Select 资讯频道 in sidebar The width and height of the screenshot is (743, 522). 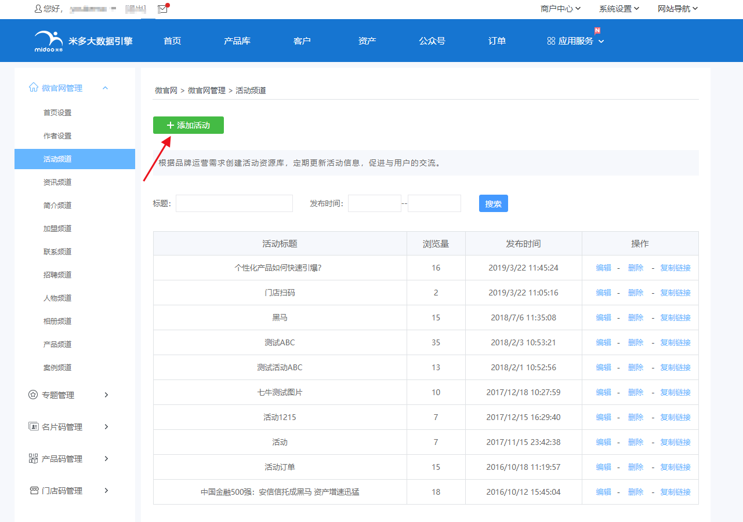tap(57, 182)
